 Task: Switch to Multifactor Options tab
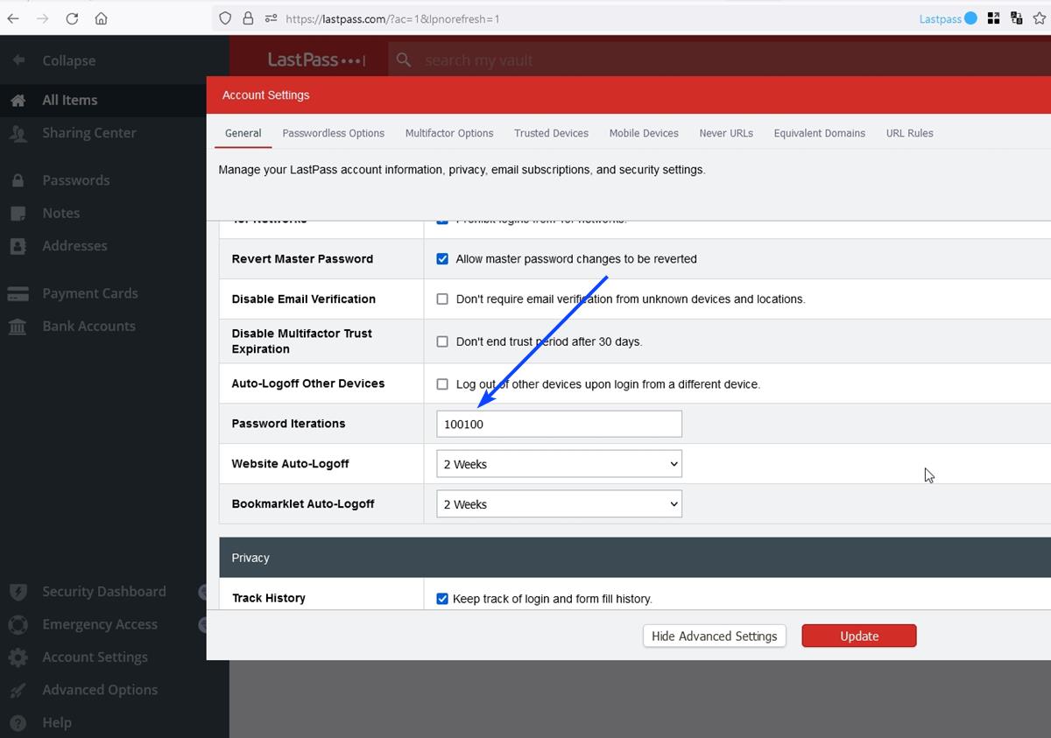pyautogui.click(x=448, y=133)
